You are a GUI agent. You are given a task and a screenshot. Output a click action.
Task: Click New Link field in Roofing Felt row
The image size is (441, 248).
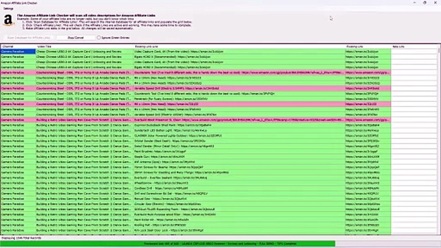tap(414, 225)
